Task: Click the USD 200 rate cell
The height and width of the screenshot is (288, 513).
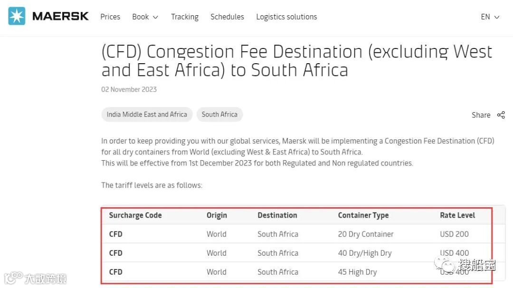Action: (x=454, y=234)
